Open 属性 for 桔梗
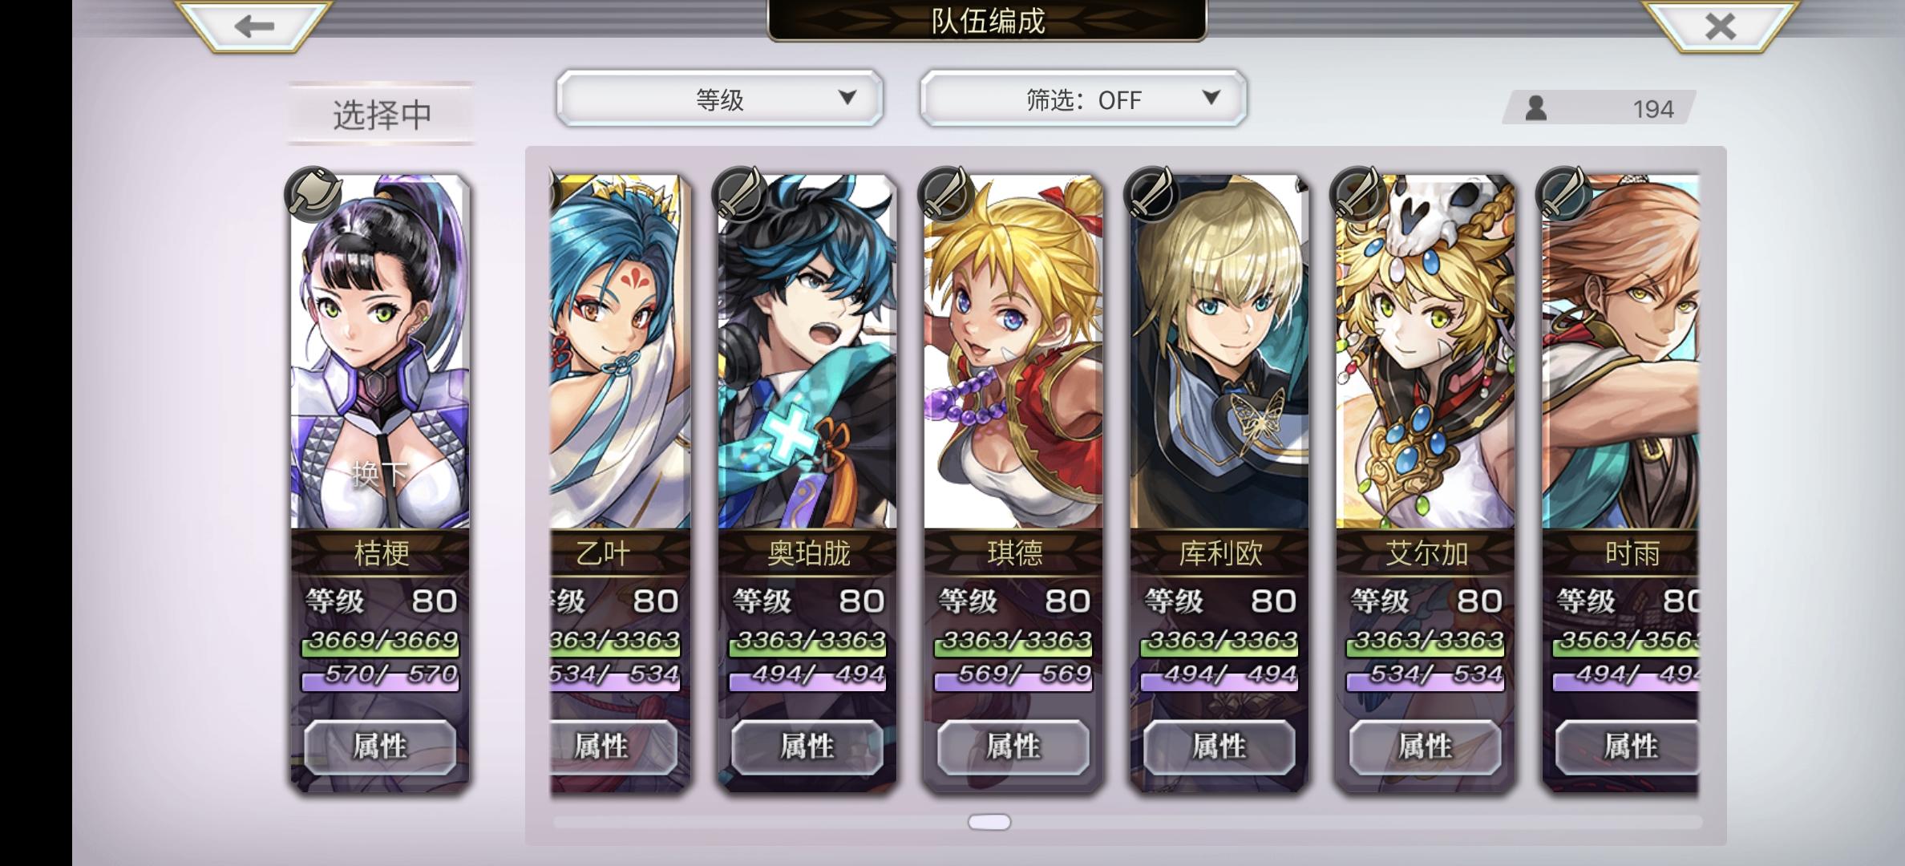 (x=380, y=747)
